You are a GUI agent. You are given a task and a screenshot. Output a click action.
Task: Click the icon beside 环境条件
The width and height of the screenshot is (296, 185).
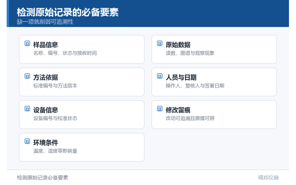[x=27, y=141]
